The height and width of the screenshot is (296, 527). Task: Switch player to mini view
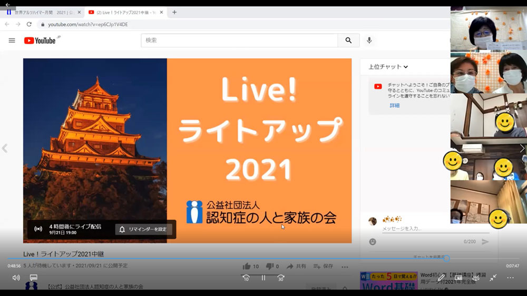pos(458,278)
